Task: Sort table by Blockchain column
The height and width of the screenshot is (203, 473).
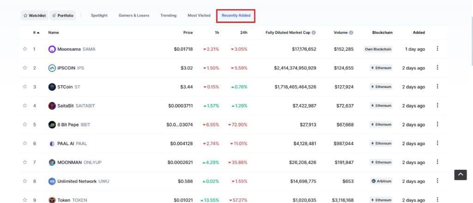Action: pyautogui.click(x=382, y=33)
